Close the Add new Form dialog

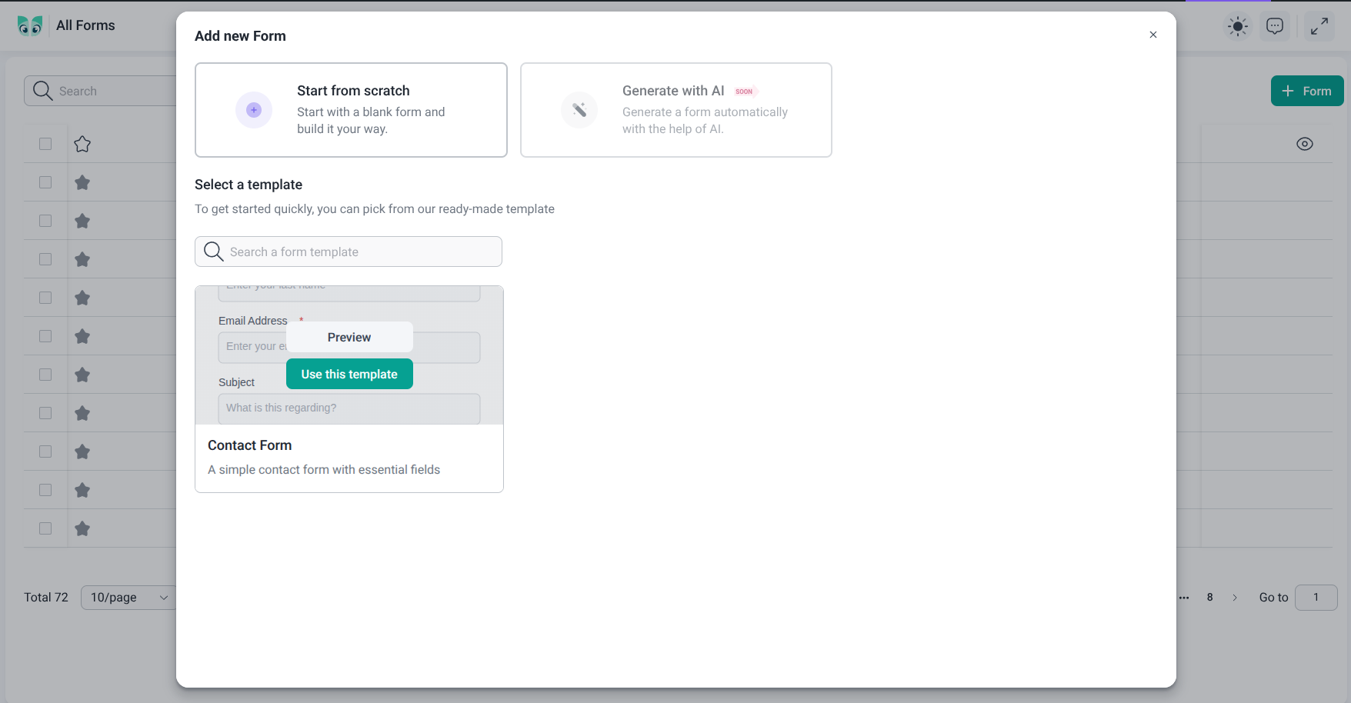coord(1153,35)
